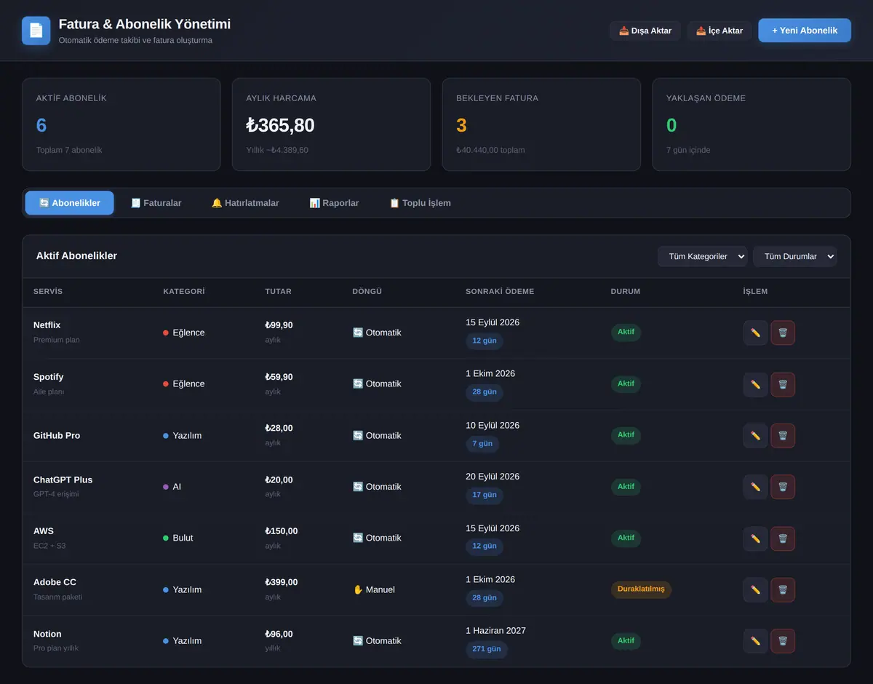Click the Duraklatılmış badge on Adobe CC

tap(641, 589)
